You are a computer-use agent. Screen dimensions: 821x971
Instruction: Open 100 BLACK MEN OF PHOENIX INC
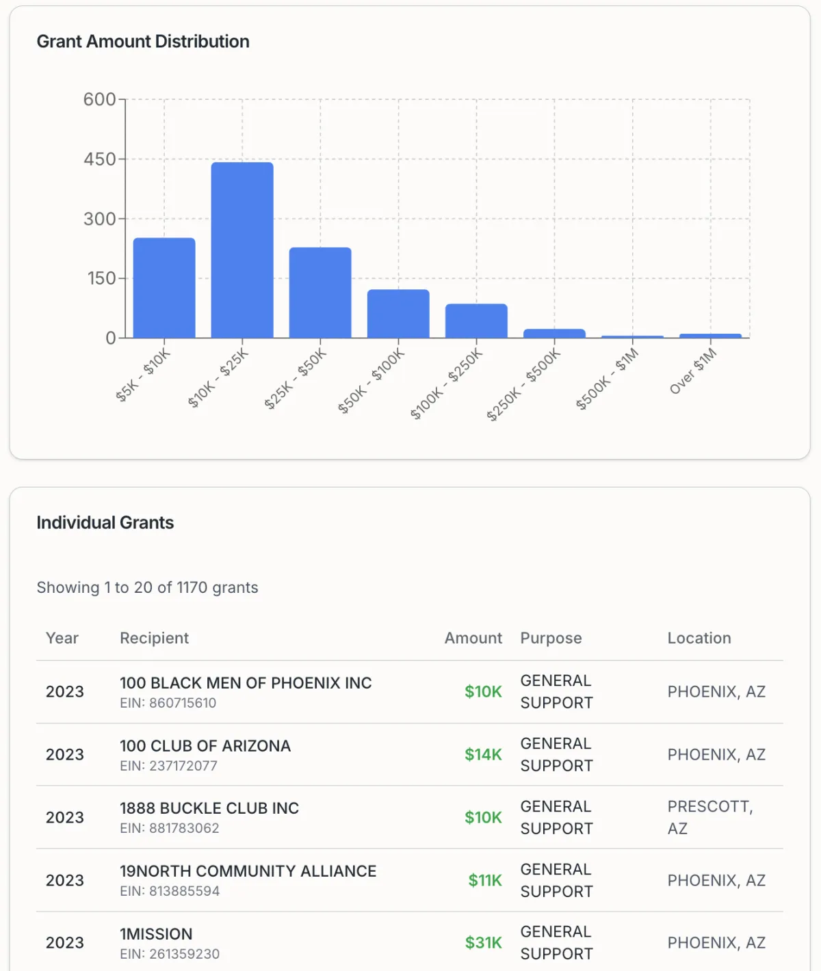[x=246, y=683]
